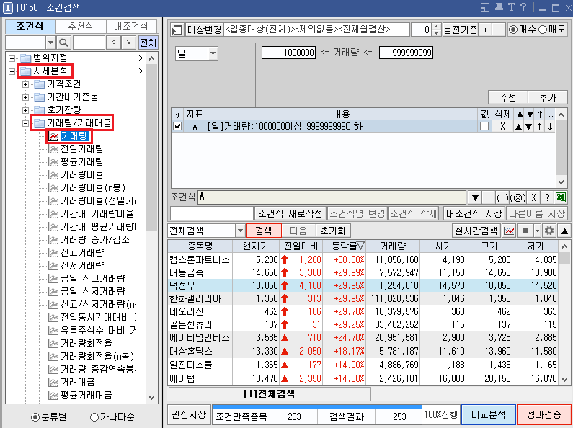Image resolution: width=573 pixels, height=428 pixels.
Task: Click the 추가 button
Action: point(548,97)
